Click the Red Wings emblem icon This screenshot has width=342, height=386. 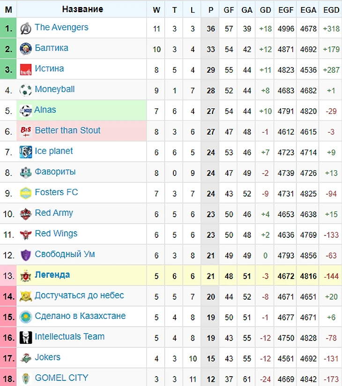click(26, 235)
